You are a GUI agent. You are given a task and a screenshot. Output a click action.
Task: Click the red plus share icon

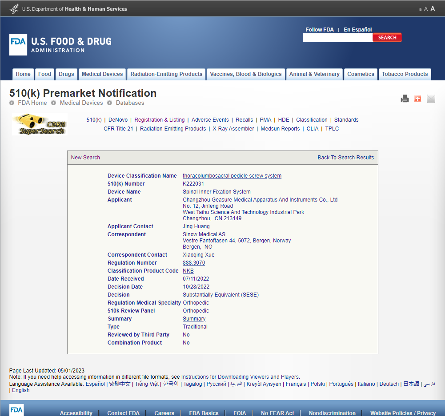click(417, 99)
